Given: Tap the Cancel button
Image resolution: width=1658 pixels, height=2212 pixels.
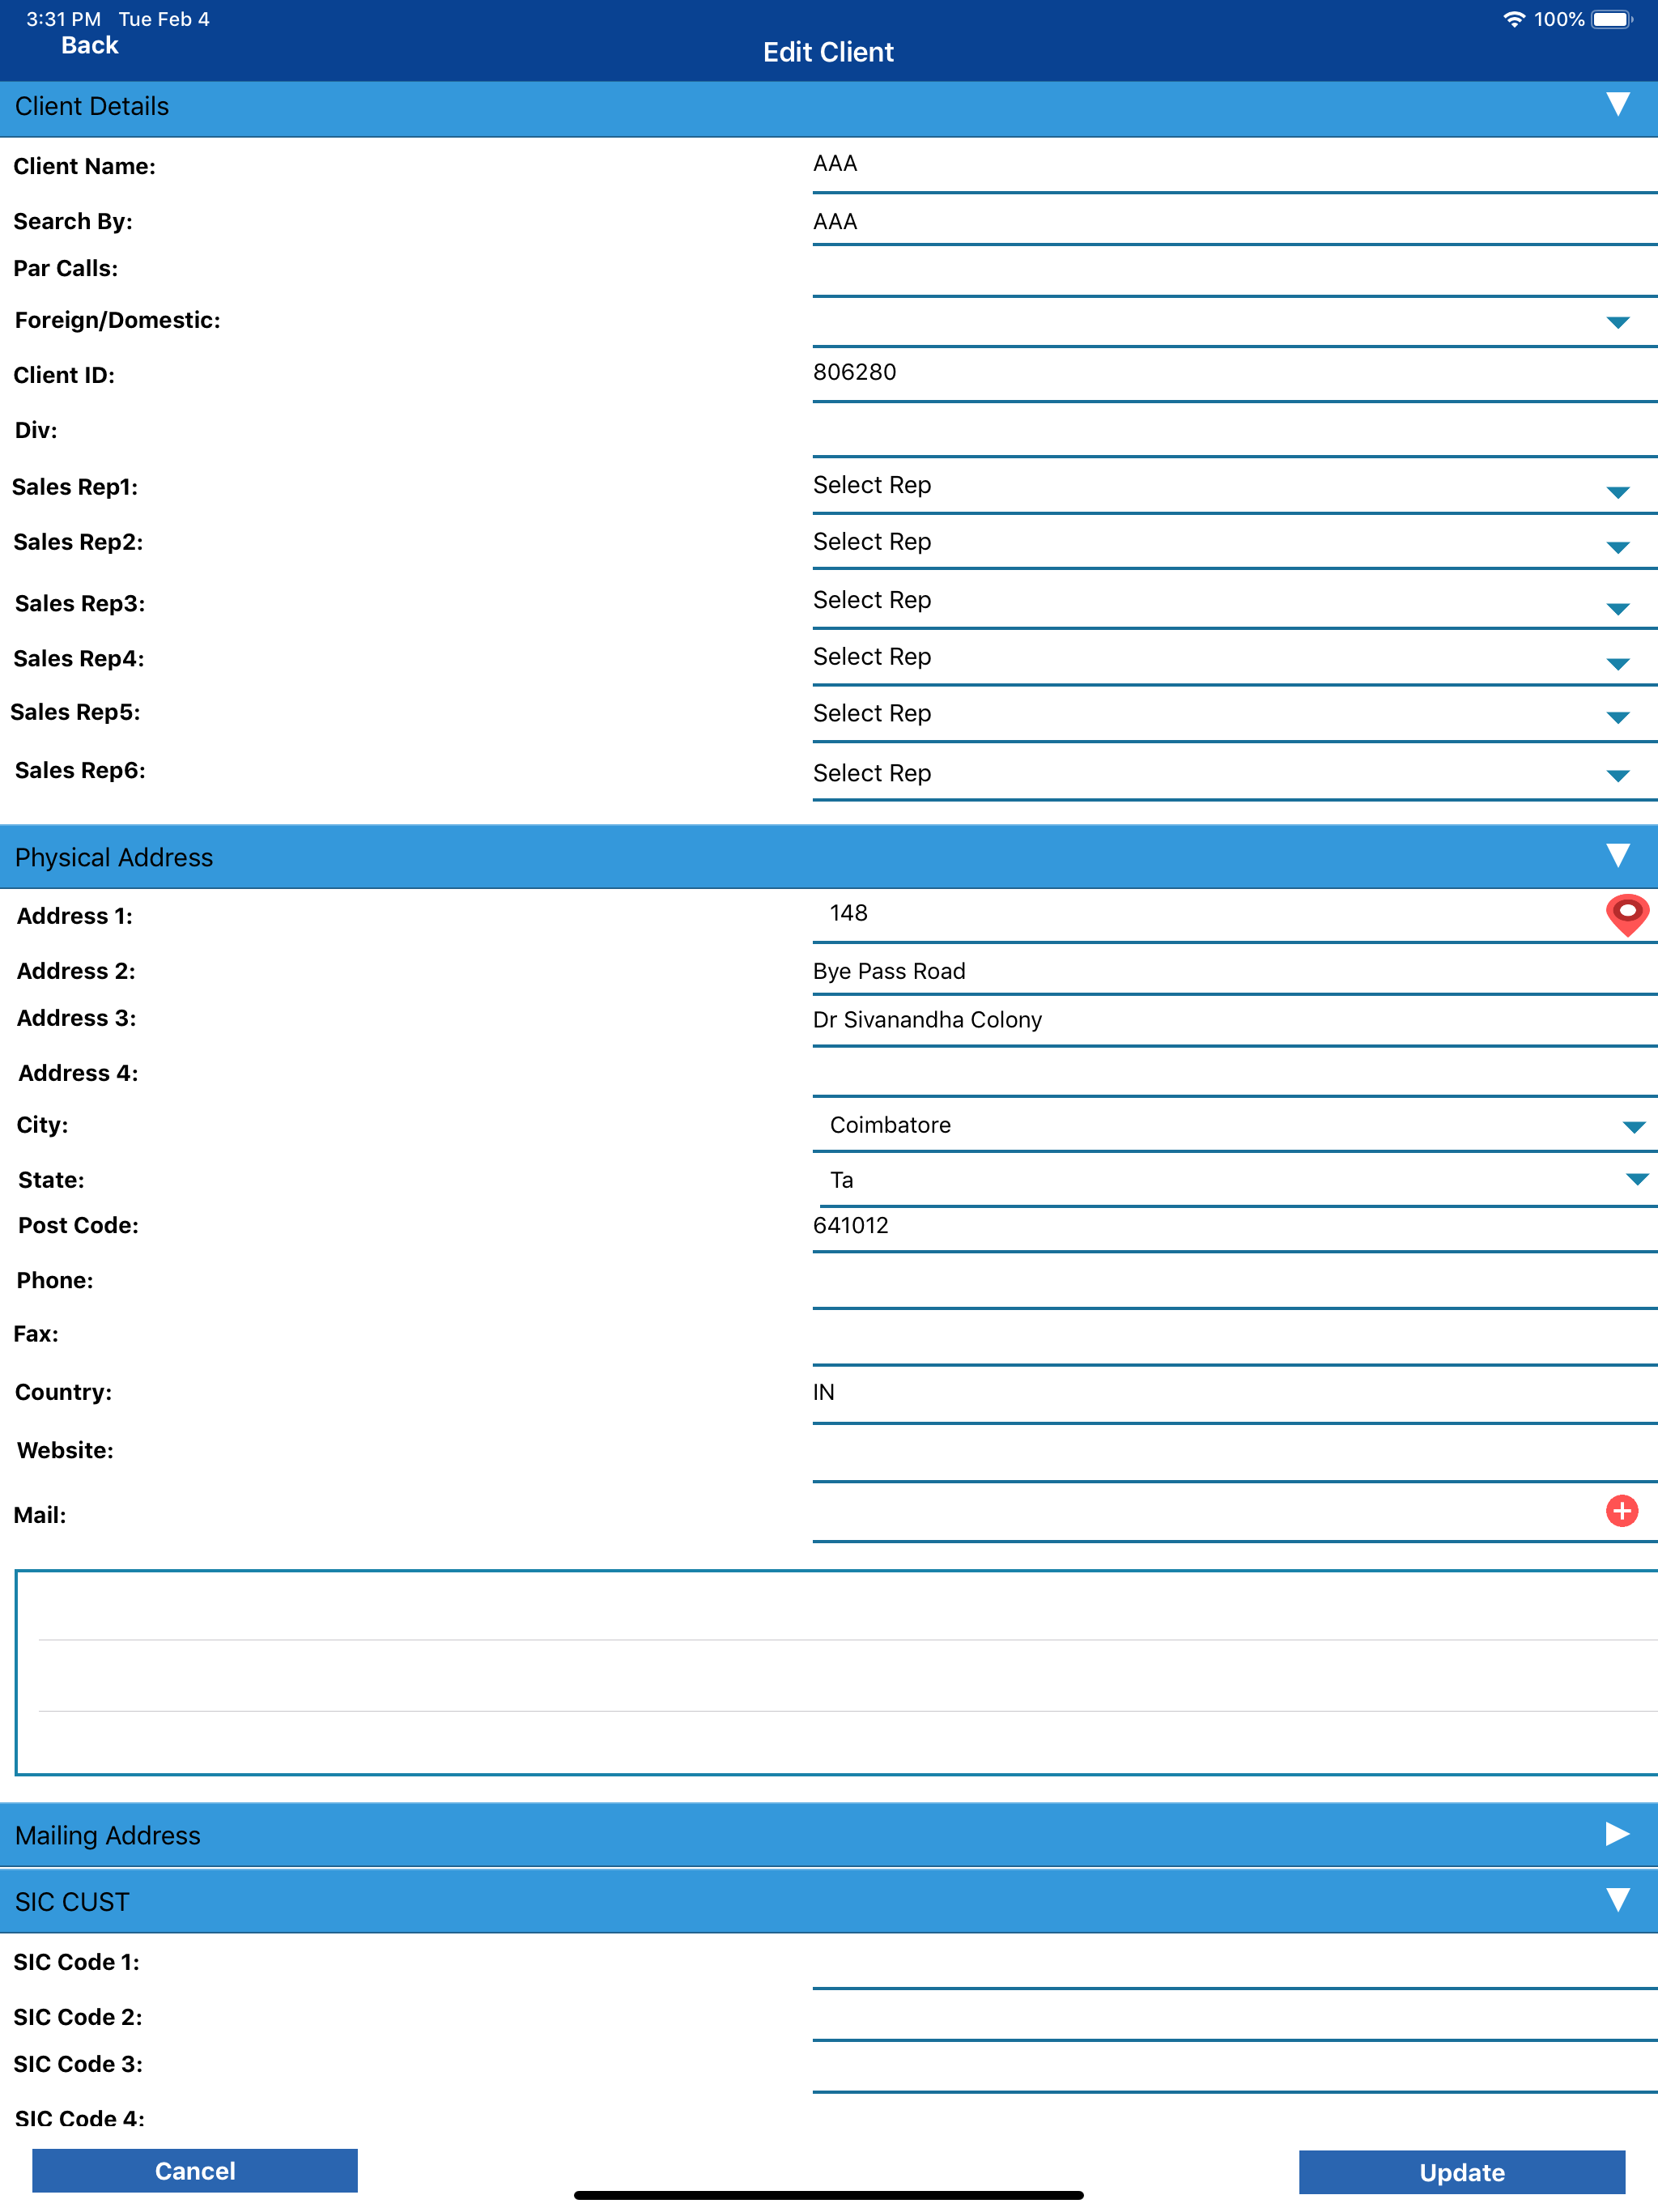Looking at the screenshot, I should pos(195,2171).
